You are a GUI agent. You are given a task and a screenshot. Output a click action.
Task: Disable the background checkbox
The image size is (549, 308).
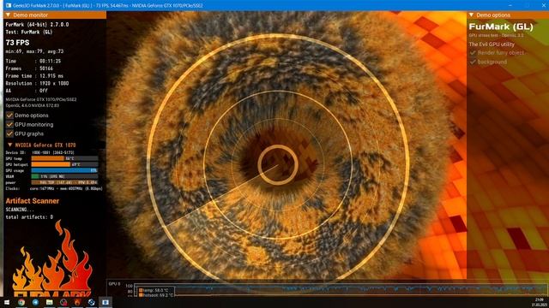(473, 62)
